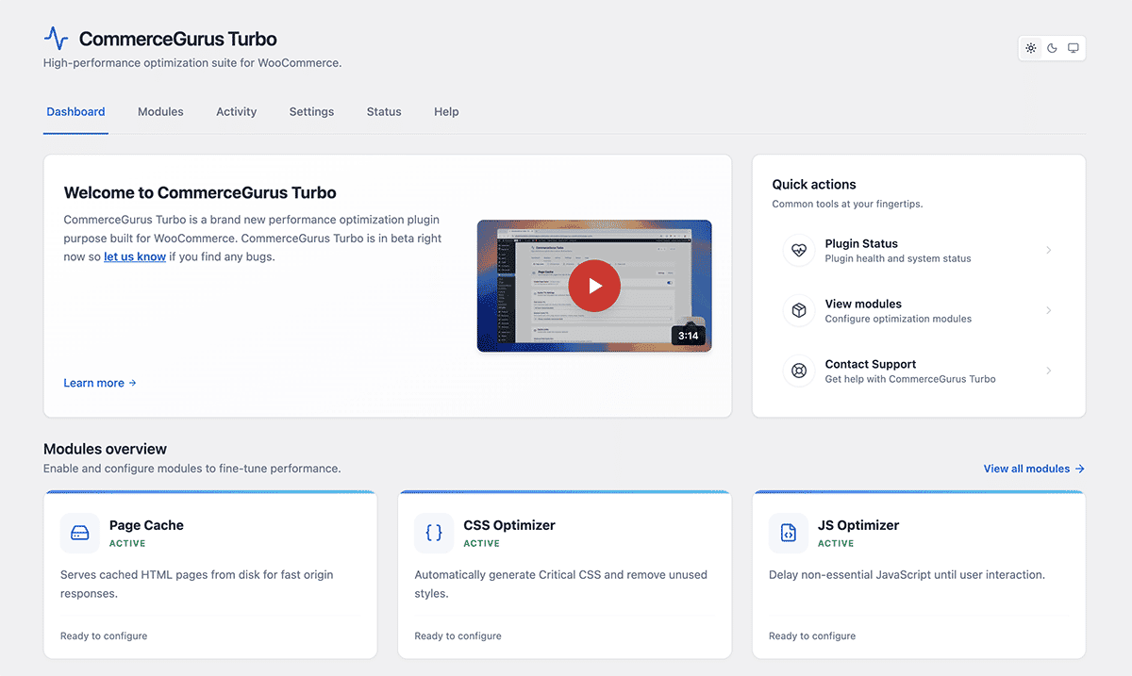The width and height of the screenshot is (1132, 676).
Task: Open the Dashboard tab
Action: click(x=75, y=111)
